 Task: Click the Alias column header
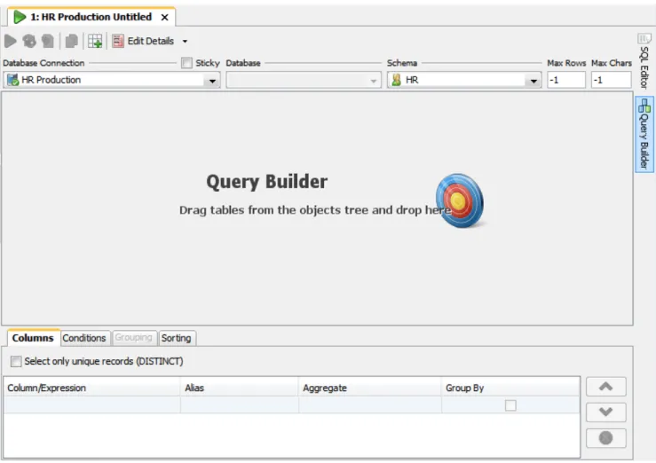pyautogui.click(x=240, y=388)
